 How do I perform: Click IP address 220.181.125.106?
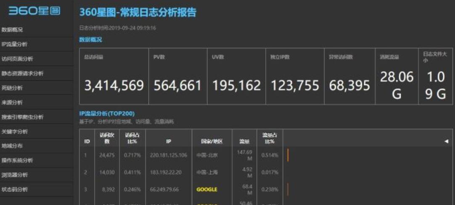[x=168, y=155]
